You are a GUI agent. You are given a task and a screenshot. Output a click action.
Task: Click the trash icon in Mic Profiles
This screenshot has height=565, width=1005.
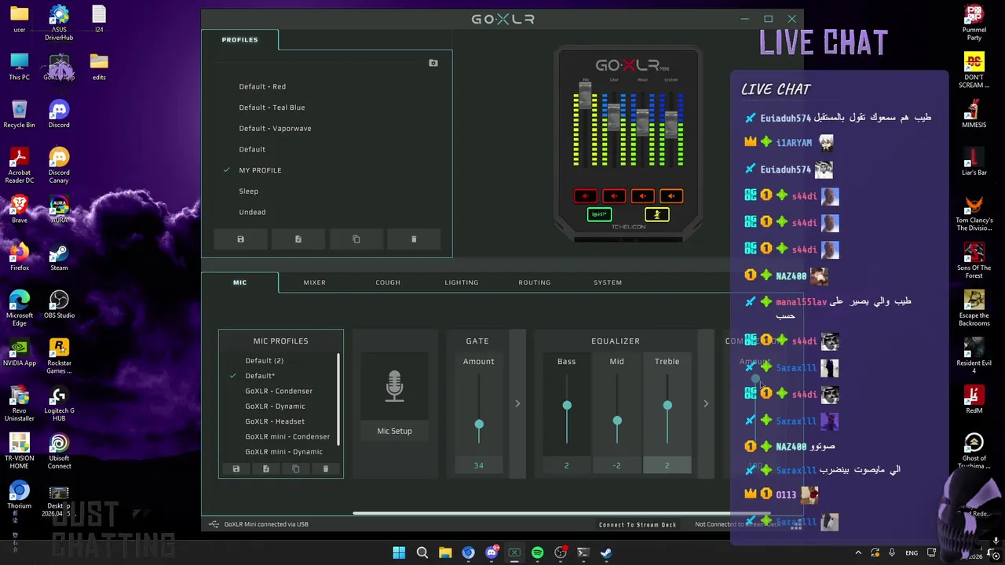(x=325, y=468)
